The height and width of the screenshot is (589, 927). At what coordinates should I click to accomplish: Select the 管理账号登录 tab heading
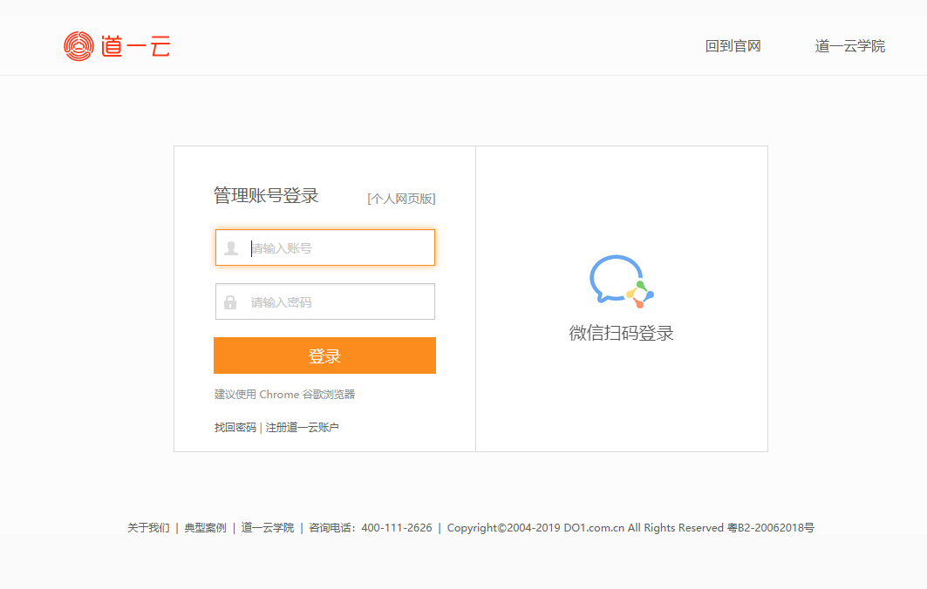click(x=265, y=197)
